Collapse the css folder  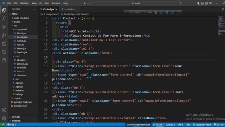[17, 56]
